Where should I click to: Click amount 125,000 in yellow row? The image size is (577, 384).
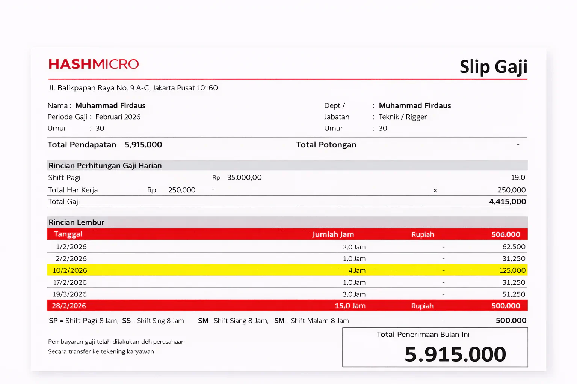512,270
